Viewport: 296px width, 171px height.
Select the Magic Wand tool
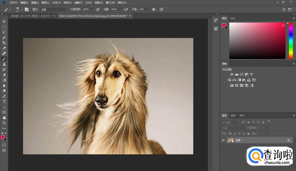[x=4, y=37]
